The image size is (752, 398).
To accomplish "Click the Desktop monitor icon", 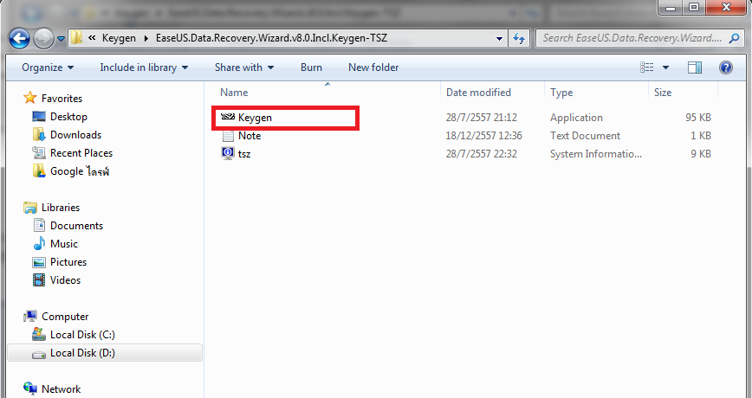I will click(x=39, y=117).
